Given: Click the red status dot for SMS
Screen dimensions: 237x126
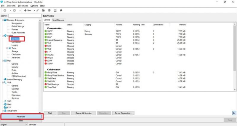Looking at the screenshot, I should (46, 46).
